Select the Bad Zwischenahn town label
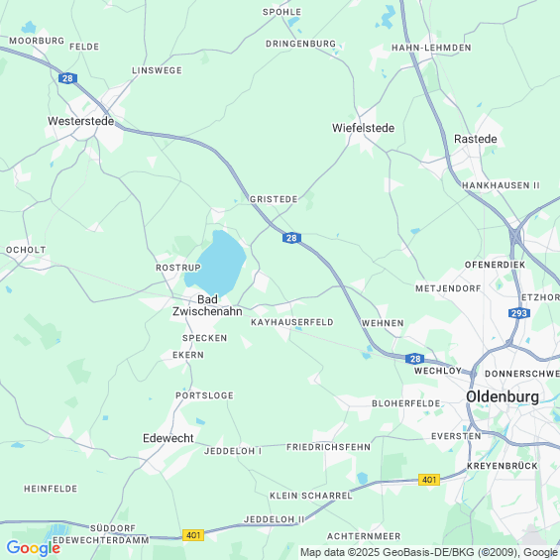Screen dimensions: 560x560 pos(207,305)
